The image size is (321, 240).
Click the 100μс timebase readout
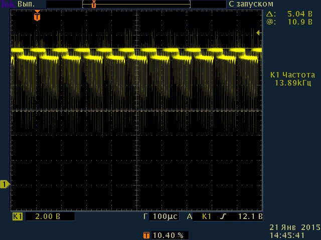coord(165,217)
